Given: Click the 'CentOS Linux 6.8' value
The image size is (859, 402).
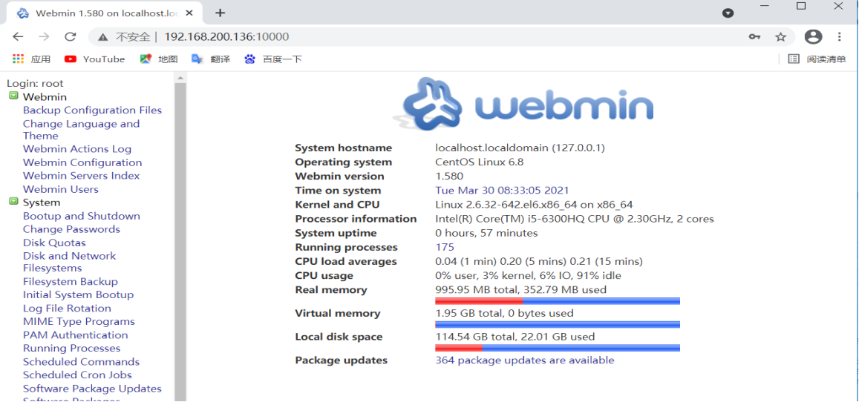Looking at the screenshot, I should click(479, 162).
